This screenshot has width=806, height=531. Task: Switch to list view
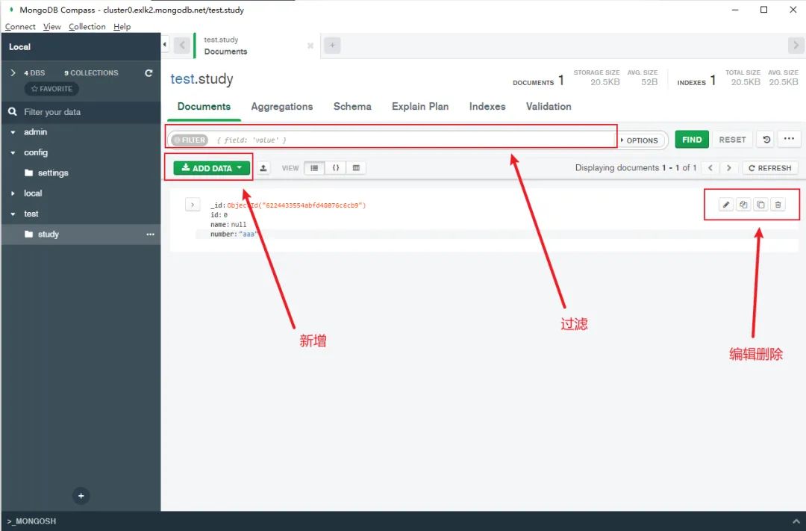314,168
